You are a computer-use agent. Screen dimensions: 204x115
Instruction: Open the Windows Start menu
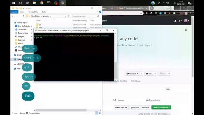13,3
